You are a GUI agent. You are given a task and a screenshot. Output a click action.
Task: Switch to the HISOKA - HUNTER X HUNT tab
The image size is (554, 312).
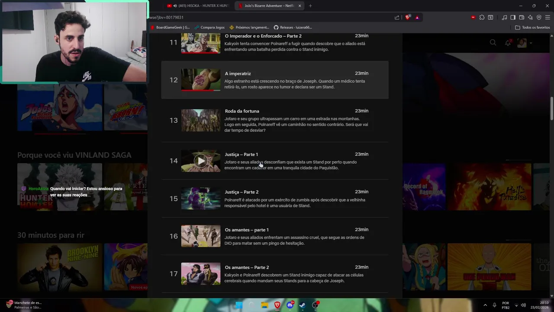(199, 6)
